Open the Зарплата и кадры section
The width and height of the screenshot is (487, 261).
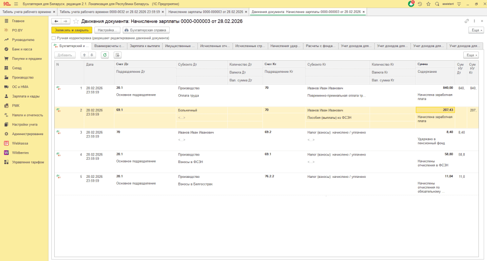coord(25,96)
